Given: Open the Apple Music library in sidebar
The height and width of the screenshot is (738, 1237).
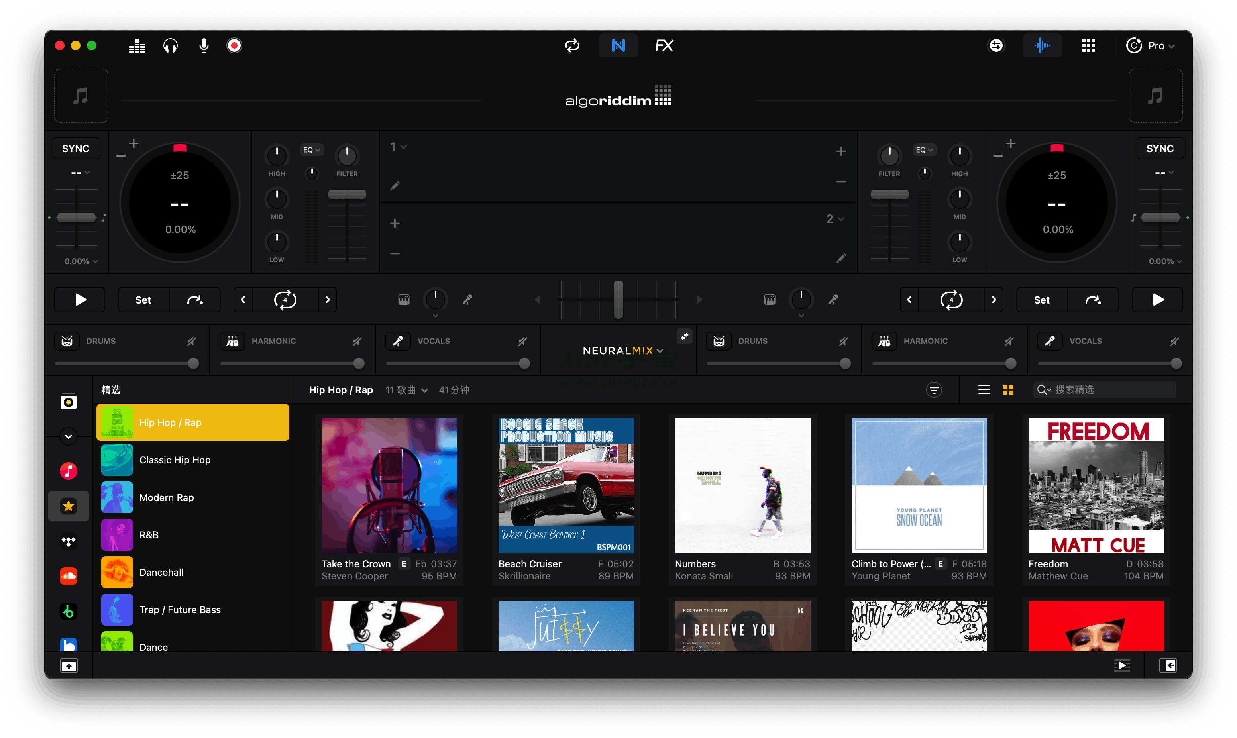Looking at the screenshot, I should pyautogui.click(x=69, y=471).
